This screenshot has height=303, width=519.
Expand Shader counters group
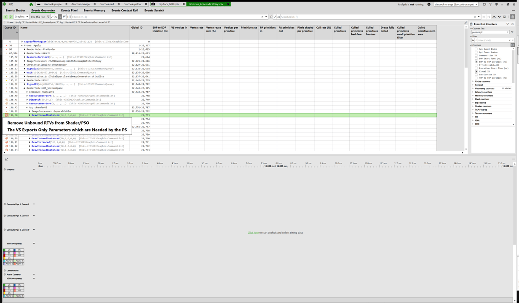pos(473,106)
